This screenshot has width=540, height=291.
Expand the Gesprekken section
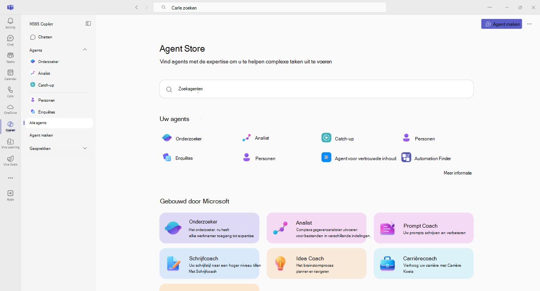[x=85, y=148]
